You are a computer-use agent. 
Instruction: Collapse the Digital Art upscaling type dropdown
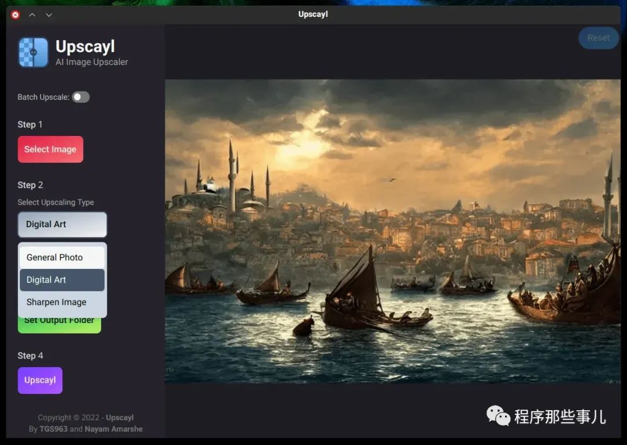point(62,224)
